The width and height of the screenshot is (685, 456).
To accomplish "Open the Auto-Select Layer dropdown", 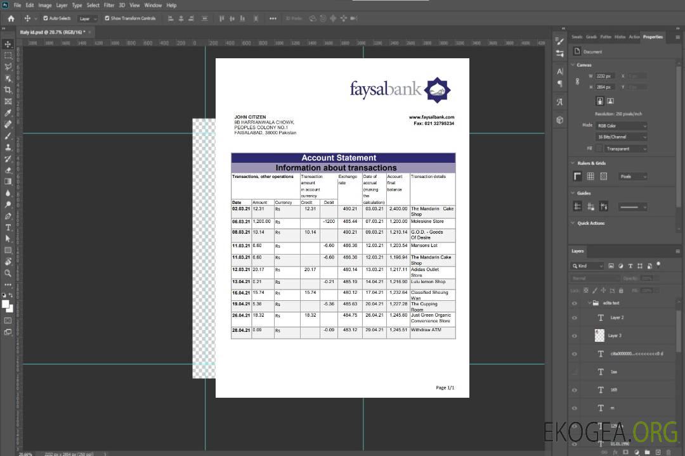I will click(88, 19).
